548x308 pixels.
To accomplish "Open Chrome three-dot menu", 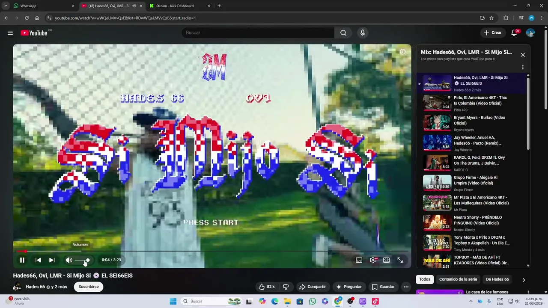I will (541, 18).
